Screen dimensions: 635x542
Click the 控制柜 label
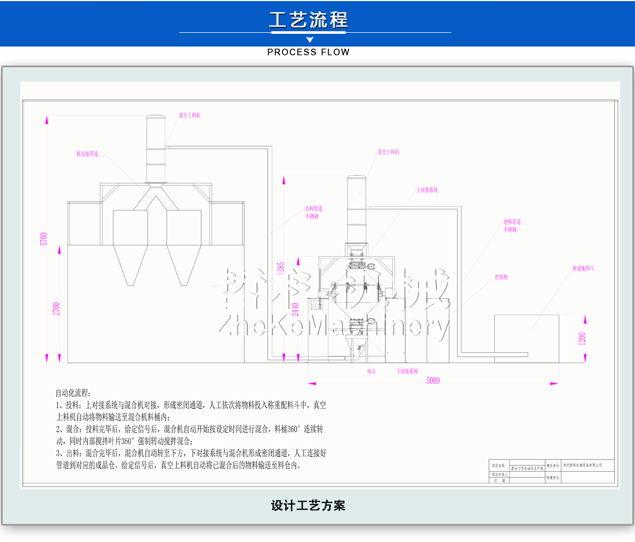(501, 277)
